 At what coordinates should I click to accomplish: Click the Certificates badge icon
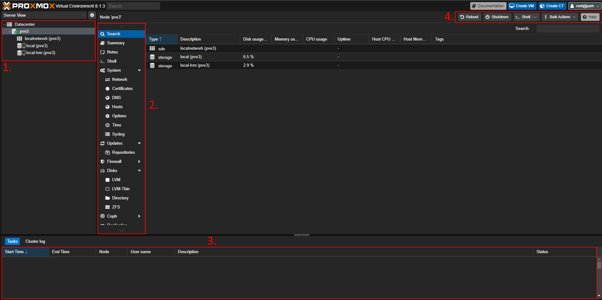108,89
